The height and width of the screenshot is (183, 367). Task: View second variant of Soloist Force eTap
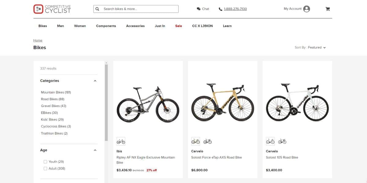[x=208, y=141]
